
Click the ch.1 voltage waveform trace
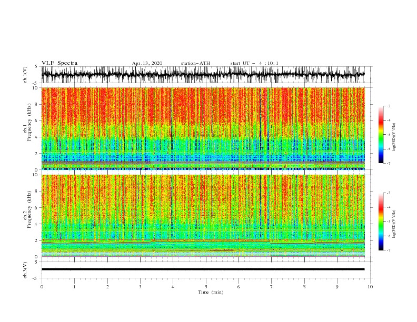[203, 75]
